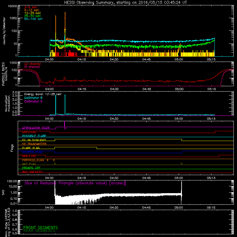Select the SC_IN_SUNLIGHT flag label
This screenshot has width=237, height=237.
(34, 140)
